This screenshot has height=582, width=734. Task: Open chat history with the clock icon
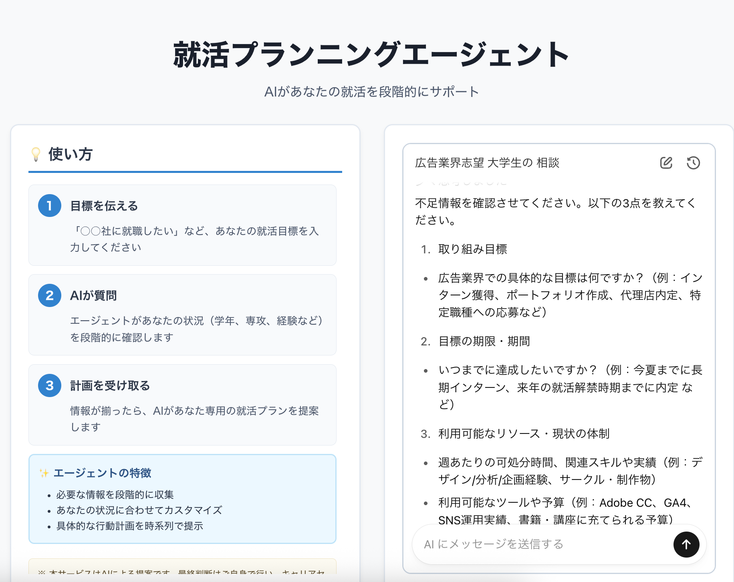coord(693,163)
